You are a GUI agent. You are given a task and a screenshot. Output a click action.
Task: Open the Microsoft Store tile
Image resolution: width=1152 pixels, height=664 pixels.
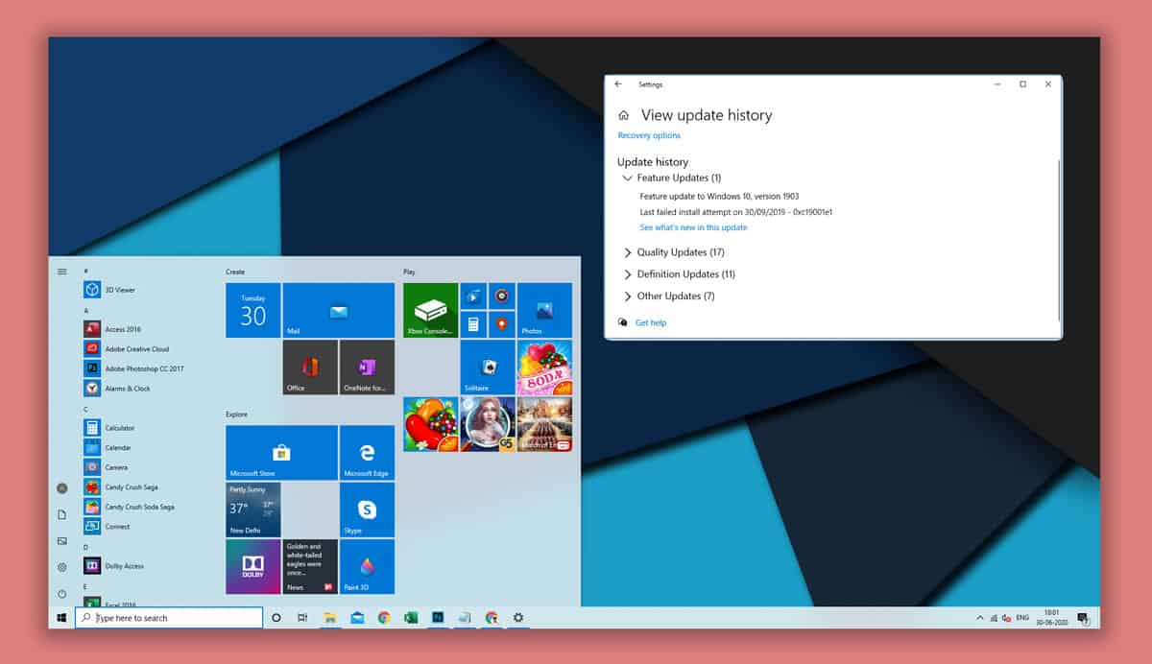(x=281, y=453)
